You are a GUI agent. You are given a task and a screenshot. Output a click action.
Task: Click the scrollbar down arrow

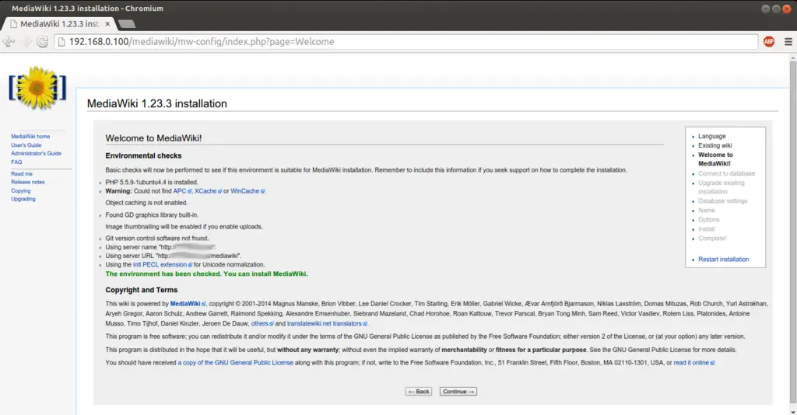point(792,412)
